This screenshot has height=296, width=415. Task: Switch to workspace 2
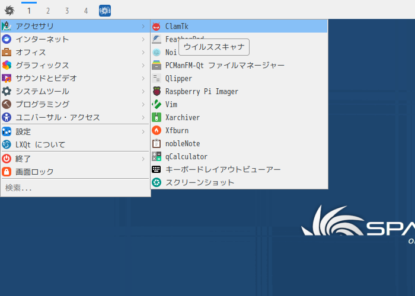tap(48, 11)
